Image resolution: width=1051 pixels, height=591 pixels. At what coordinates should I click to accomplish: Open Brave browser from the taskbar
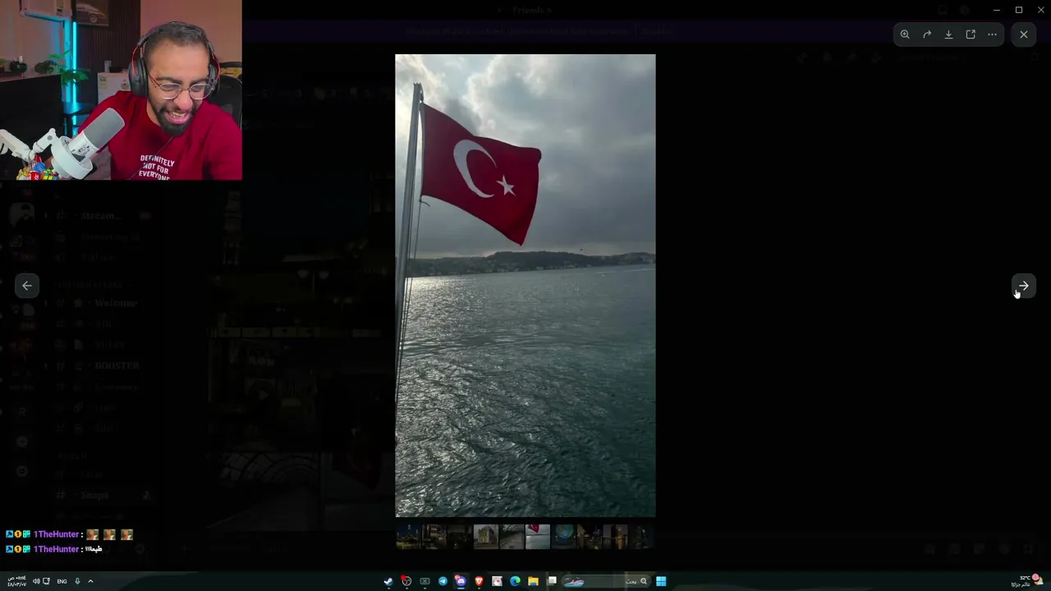pos(479,581)
